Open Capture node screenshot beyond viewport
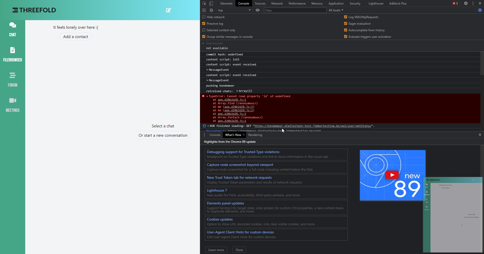This screenshot has height=254, width=484. pyautogui.click(x=276, y=167)
